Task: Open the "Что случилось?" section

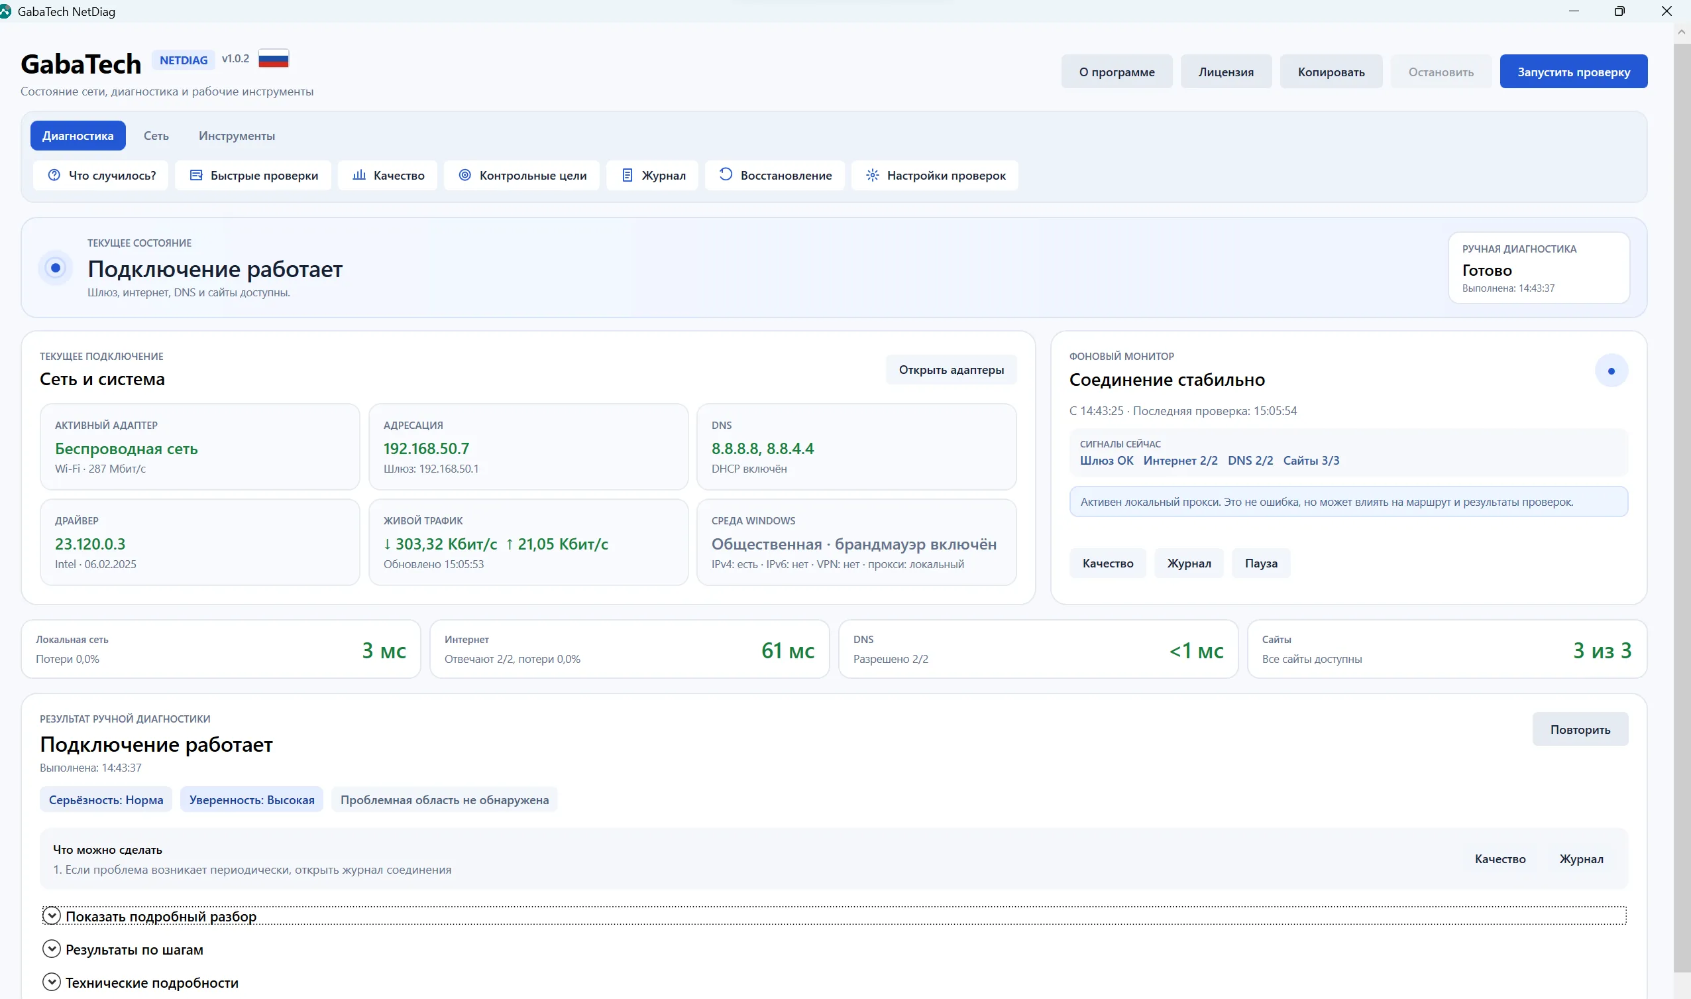Action: [101, 175]
